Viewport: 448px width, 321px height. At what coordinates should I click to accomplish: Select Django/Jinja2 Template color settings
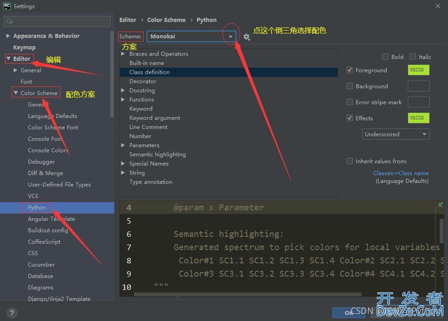click(x=59, y=299)
